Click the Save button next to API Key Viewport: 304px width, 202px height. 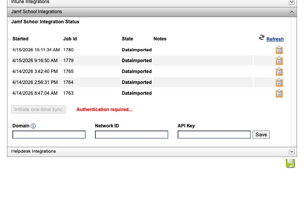[x=261, y=134]
